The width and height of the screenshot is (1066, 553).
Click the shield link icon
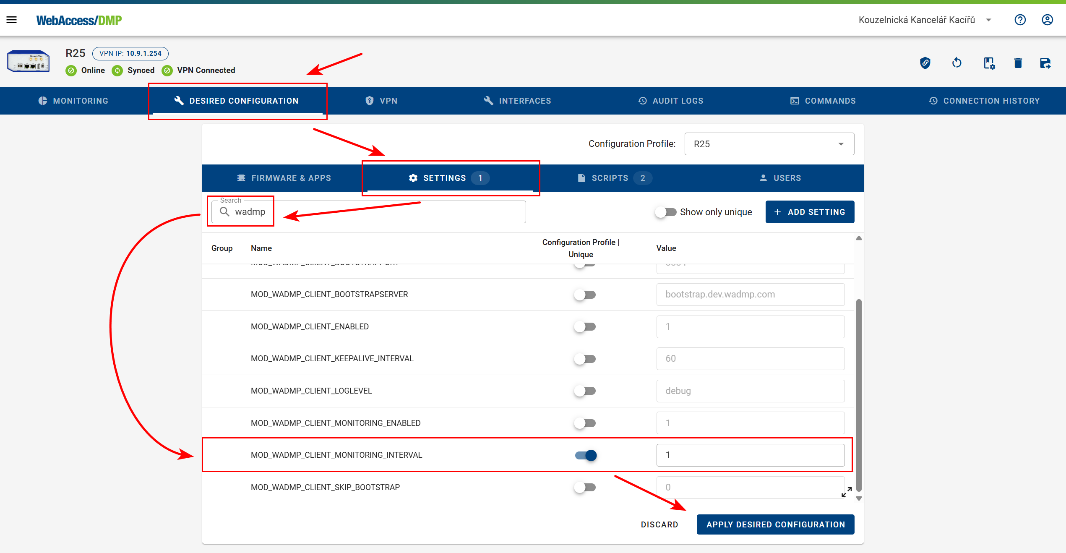click(x=925, y=63)
